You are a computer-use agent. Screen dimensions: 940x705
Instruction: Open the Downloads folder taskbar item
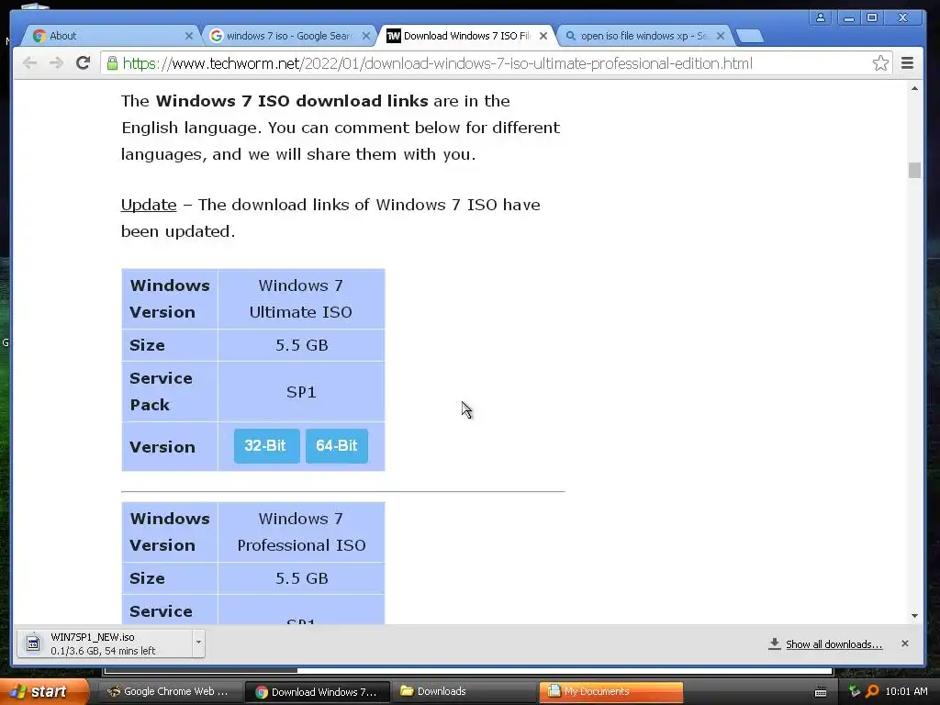tap(464, 692)
